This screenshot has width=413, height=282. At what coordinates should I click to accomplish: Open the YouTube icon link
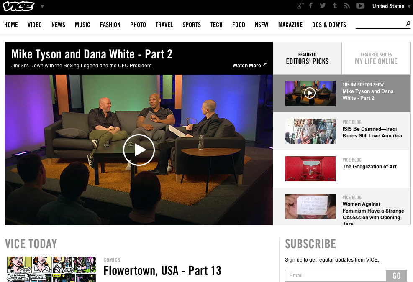[360, 6]
